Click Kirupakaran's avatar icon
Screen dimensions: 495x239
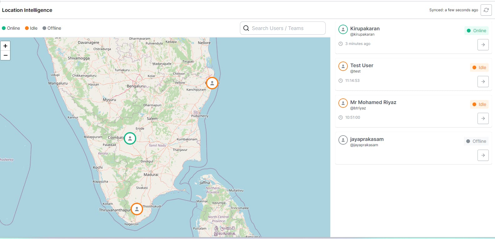(343, 29)
